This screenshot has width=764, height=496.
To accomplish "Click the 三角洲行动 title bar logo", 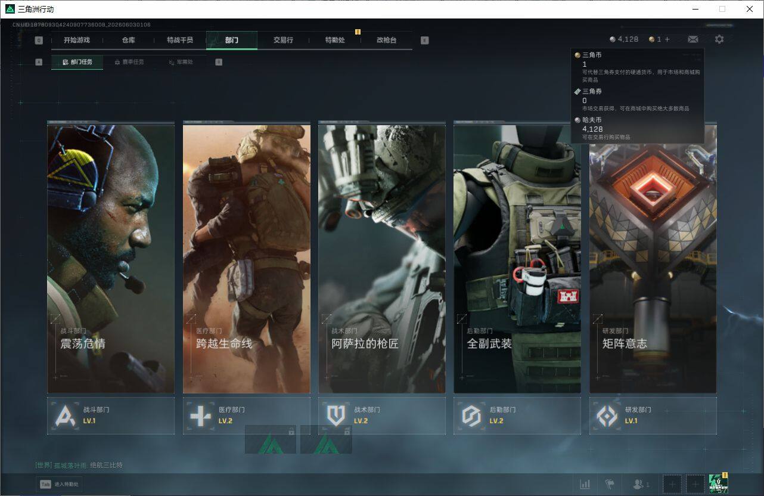I will (x=10, y=9).
